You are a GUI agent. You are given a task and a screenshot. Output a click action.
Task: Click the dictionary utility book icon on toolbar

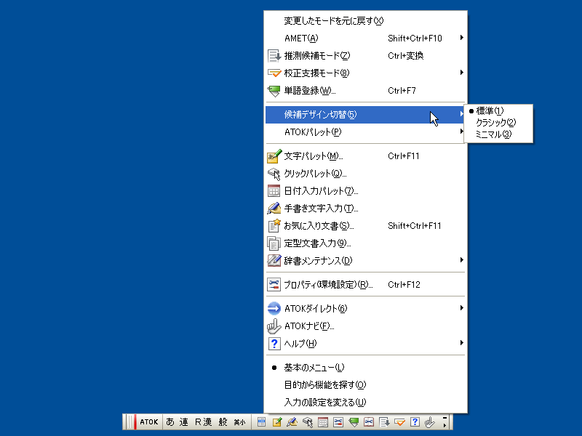point(369,422)
